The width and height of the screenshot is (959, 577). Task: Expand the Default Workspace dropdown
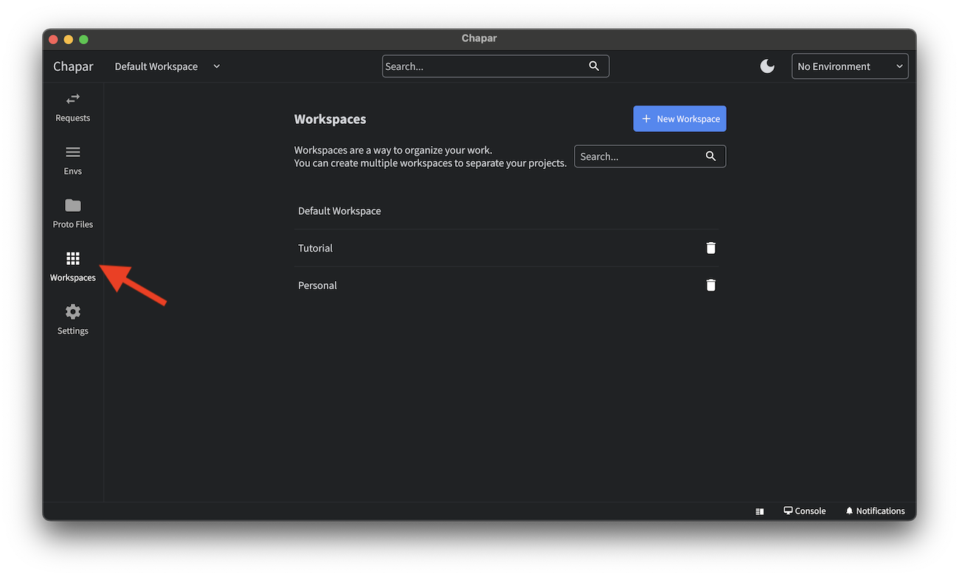167,66
